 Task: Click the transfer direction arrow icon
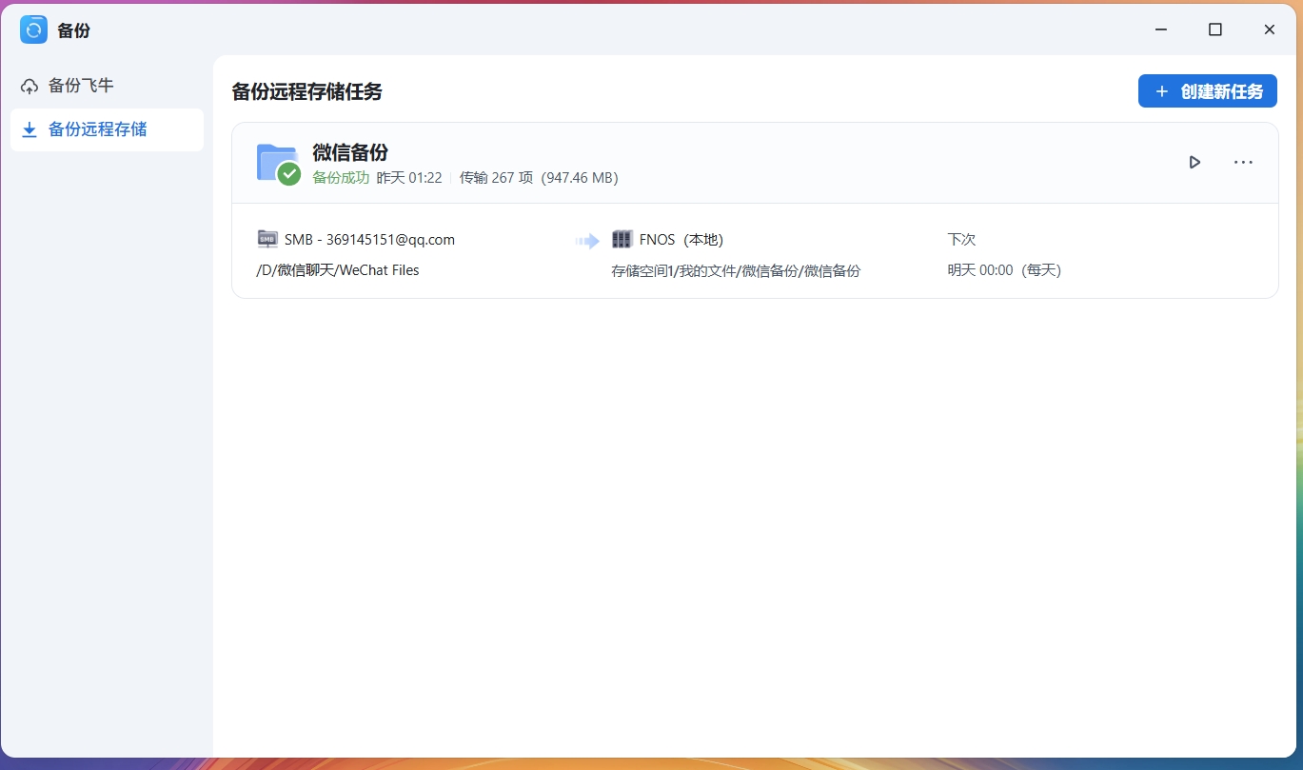click(587, 241)
